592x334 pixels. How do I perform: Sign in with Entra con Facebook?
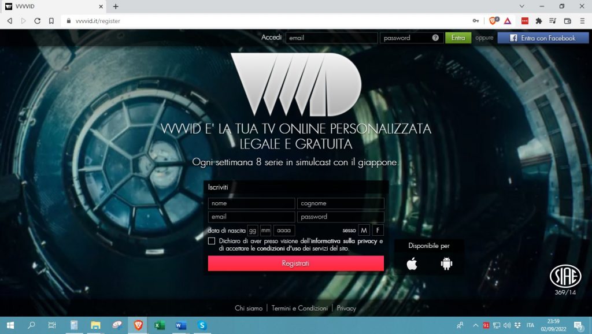click(x=542, y=37)
